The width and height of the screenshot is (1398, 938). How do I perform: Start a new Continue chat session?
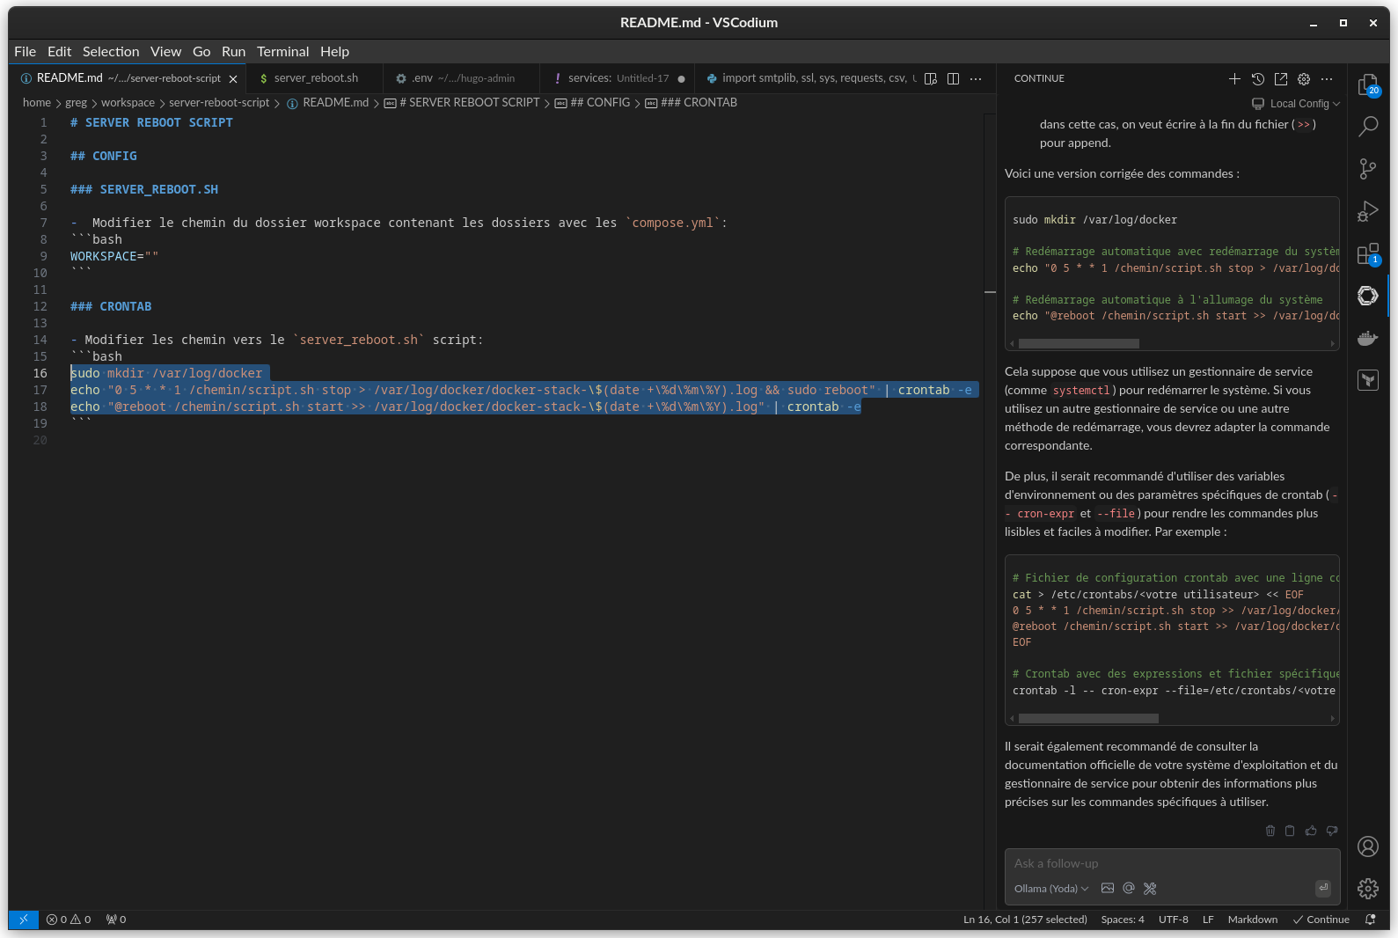(x=1234, y=79)
